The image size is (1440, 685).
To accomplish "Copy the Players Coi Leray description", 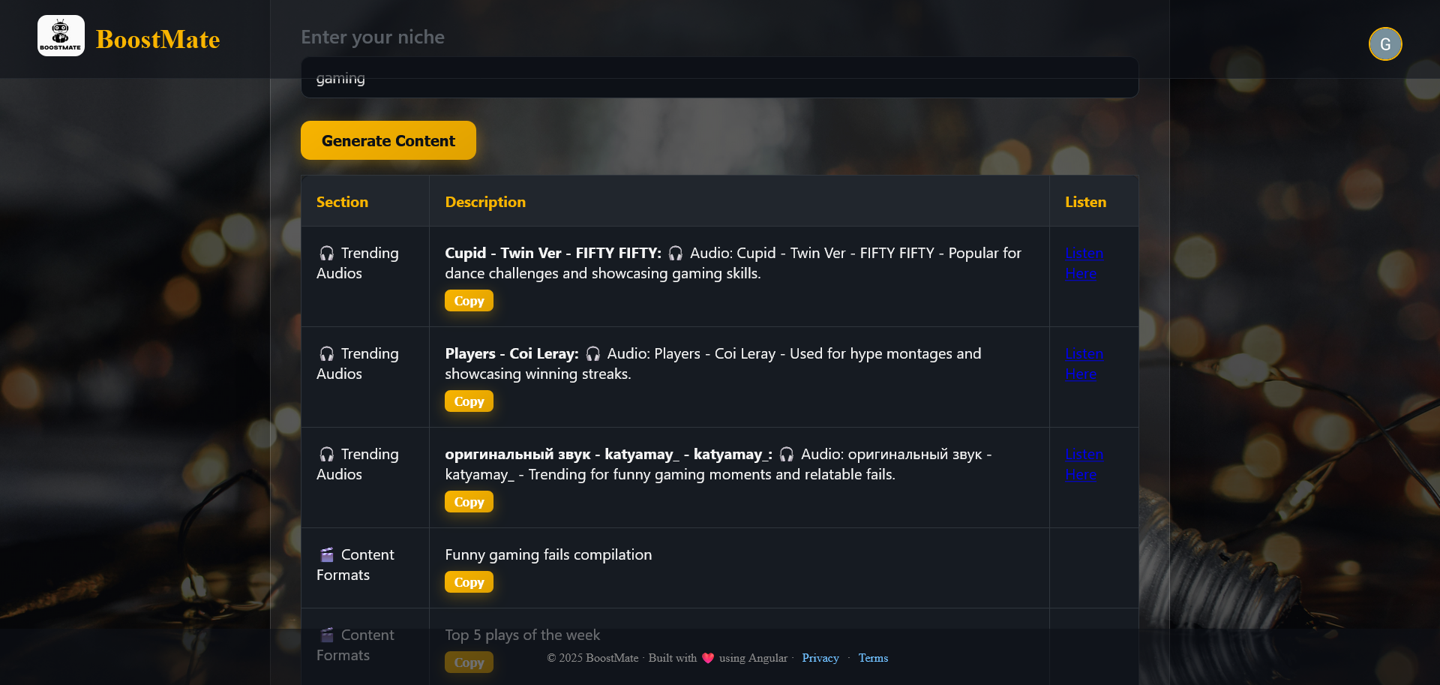I will click(x=469, y=401).
